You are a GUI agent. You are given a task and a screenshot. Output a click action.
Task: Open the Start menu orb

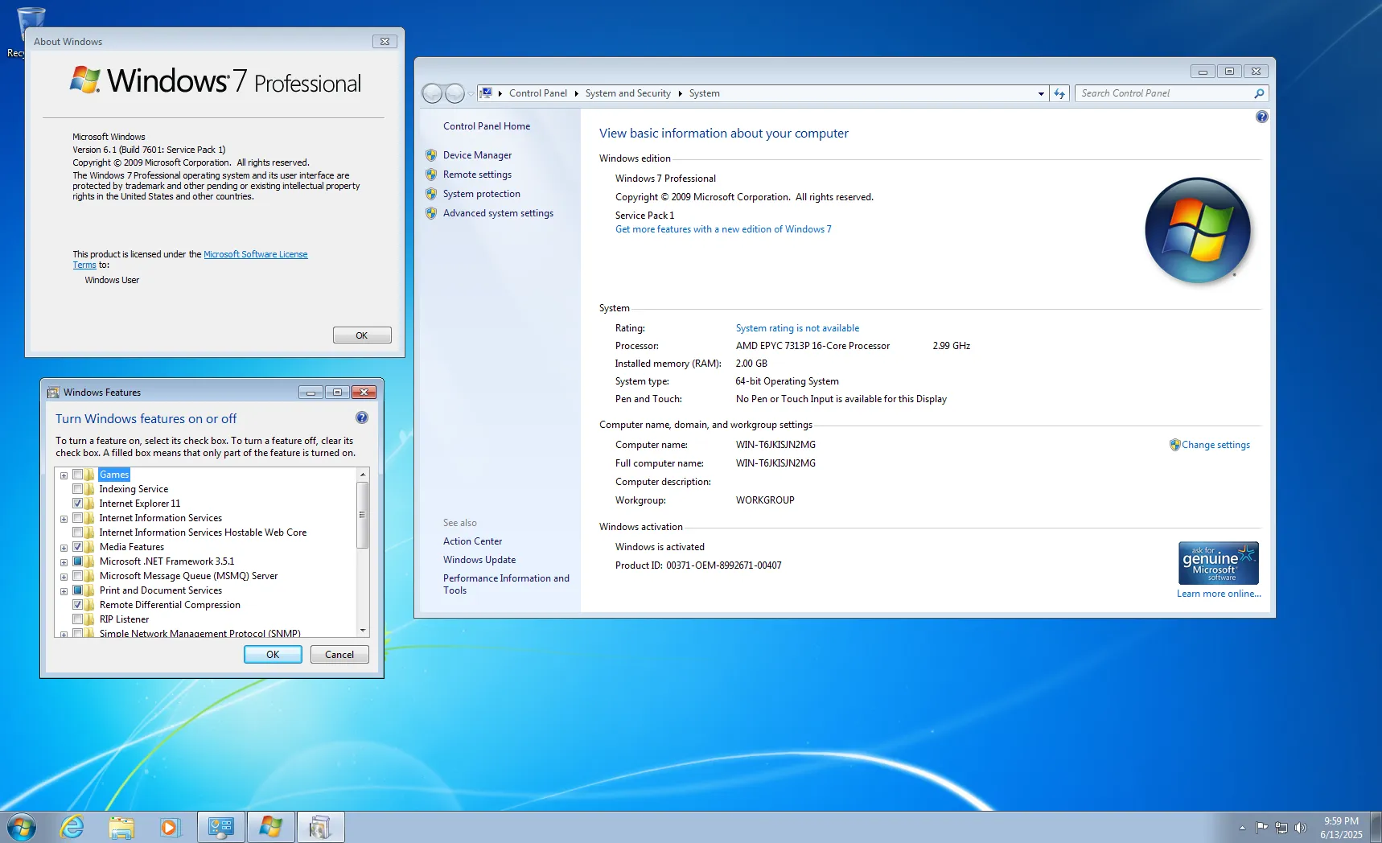coord(21,827)
